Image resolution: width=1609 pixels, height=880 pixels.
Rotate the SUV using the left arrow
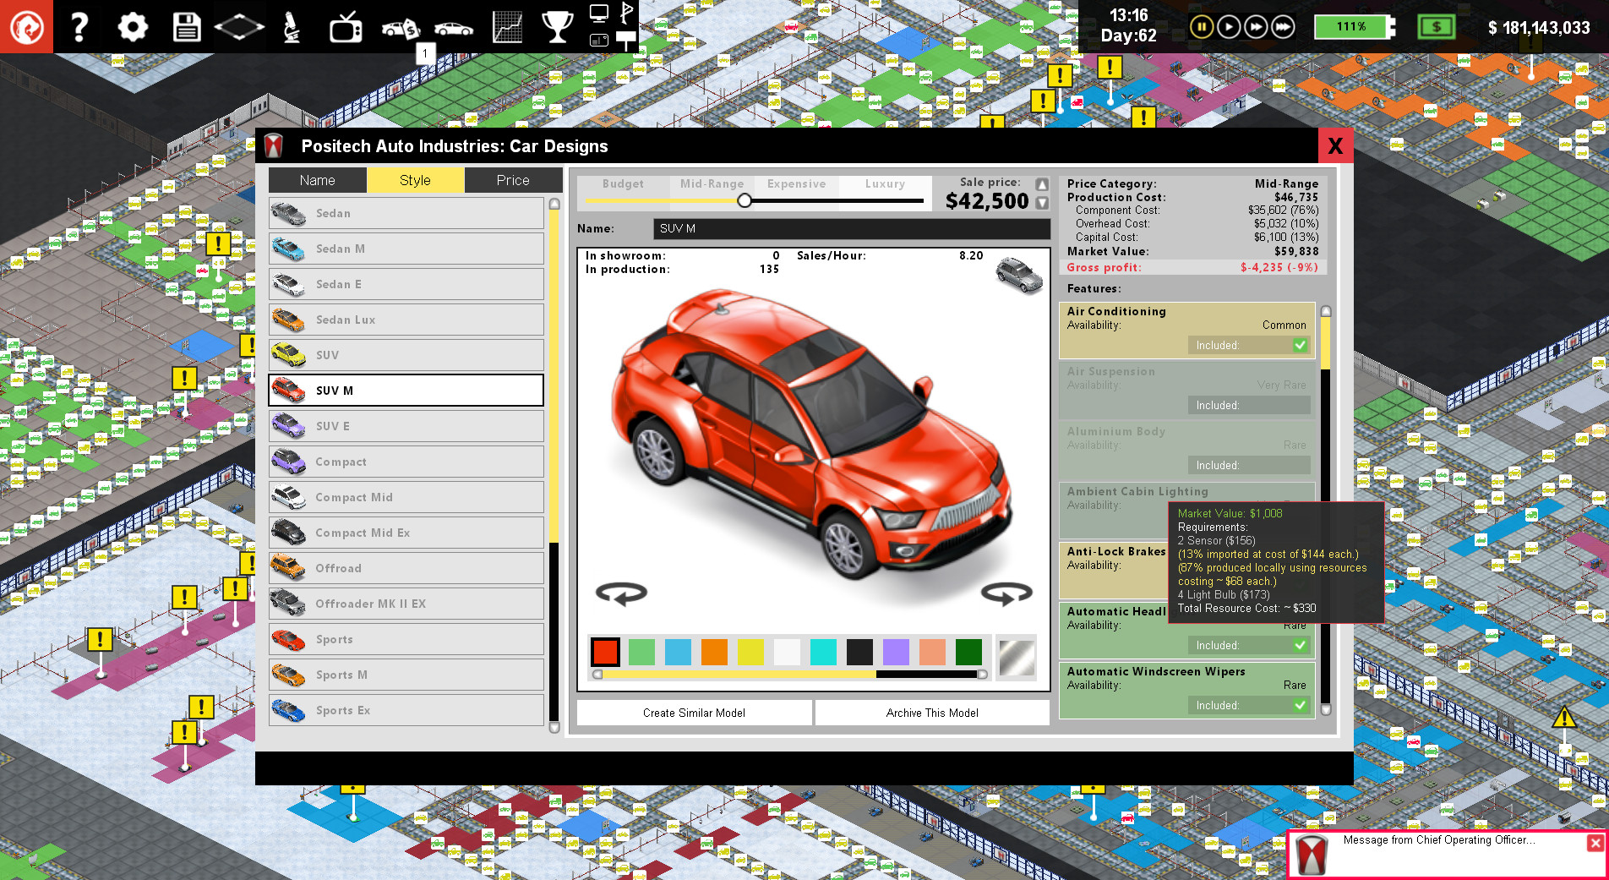coord(623,594)
